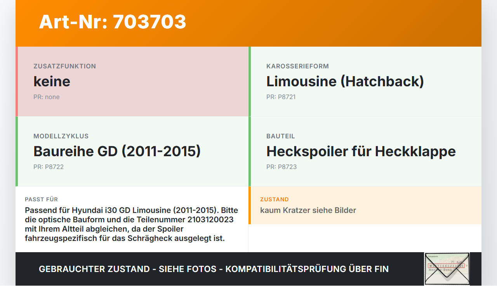Click the orange ZUSTAND label
This screenshot has width=497, height=286.
point(275,199)
